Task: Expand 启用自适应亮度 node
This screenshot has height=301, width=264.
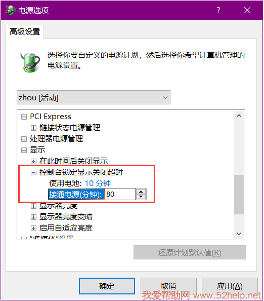Action: click(33, 228)
